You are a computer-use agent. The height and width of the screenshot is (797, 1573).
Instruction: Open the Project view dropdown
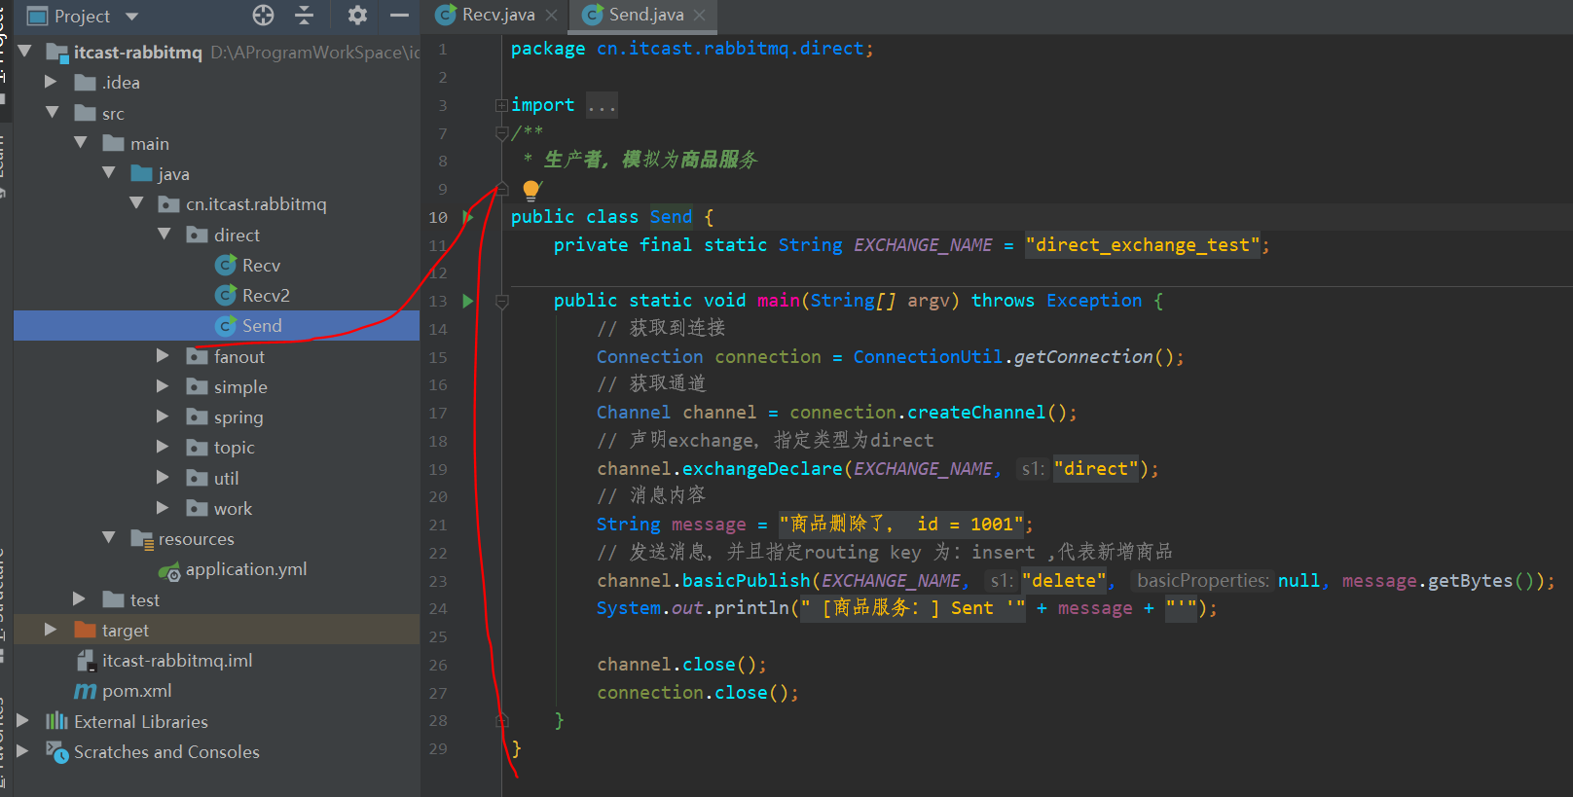132,17
